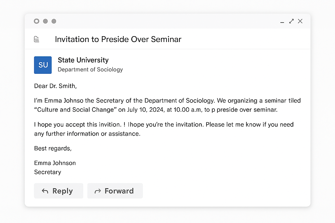
Task: Click the sender name State University
Action: 83,60
